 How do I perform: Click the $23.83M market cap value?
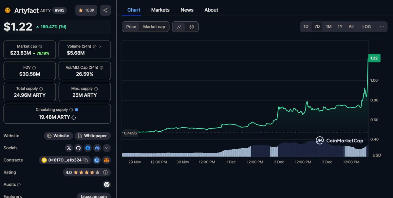pyautogui.click(x=21, y=53)
